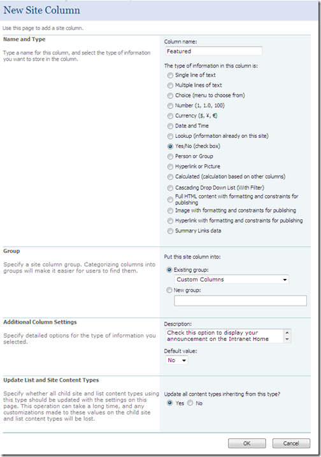Click the Description box scroll down arrow
Image resolution: width=321 pixels, height=457 pixels.
pos(287,340)
